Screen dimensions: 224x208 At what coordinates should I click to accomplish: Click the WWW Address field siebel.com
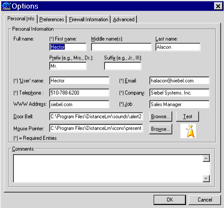tap(79, 104)
